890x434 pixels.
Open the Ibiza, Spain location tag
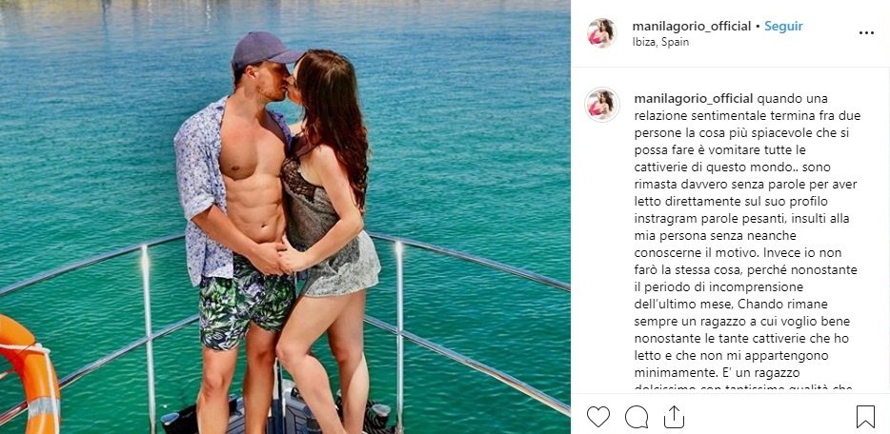pos(660,43)
